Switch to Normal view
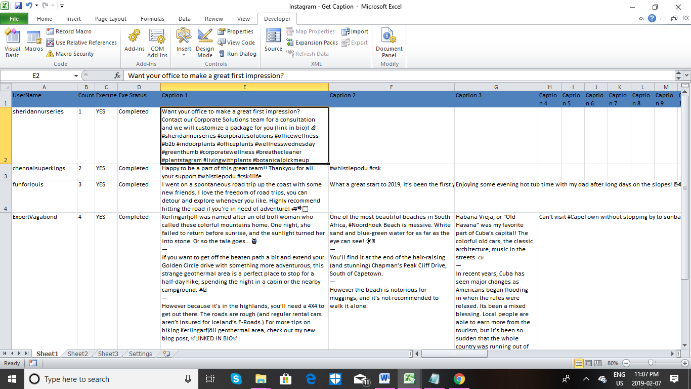691x389 pixels. point(579,363)
